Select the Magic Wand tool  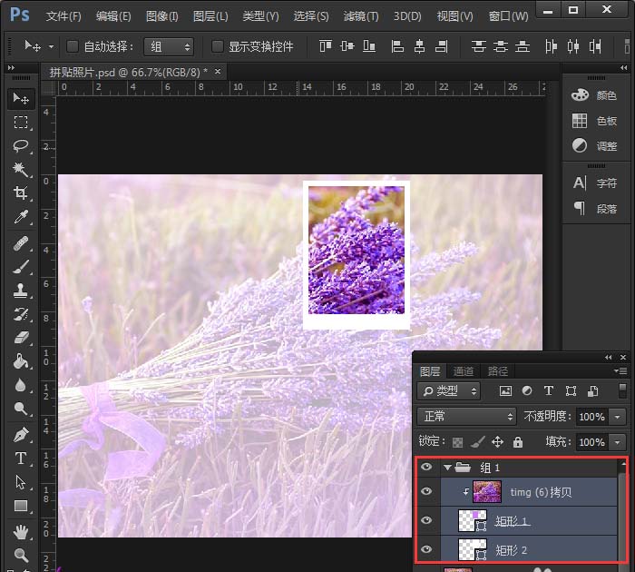coord(21,169)
